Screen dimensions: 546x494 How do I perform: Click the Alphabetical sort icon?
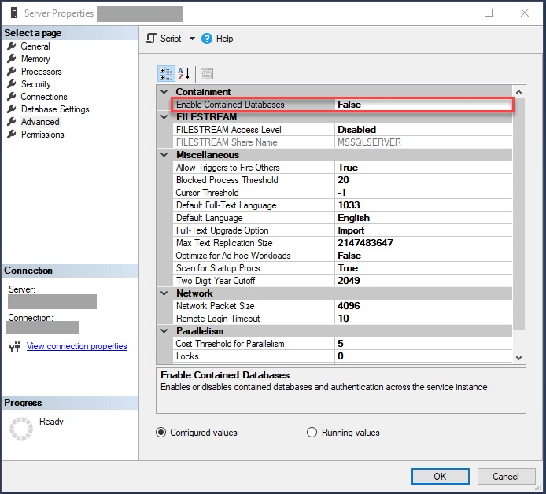[184, 73]
